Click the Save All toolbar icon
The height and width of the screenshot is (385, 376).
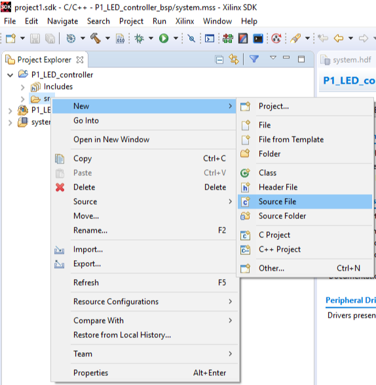click(x=50, y=39)
